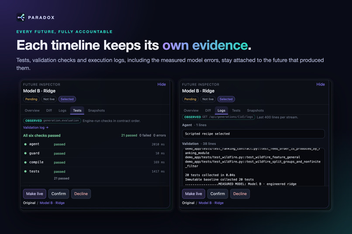Open Overview tab in right inspector
The width and height of the screenshot is (352, 234).
pos(191,110)
